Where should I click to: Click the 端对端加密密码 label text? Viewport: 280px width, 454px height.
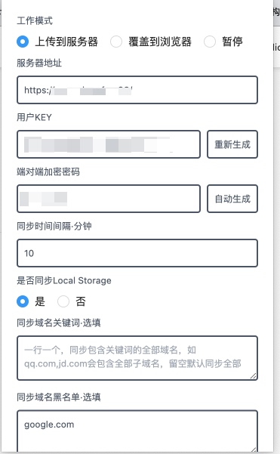click(x=48, y=171)
